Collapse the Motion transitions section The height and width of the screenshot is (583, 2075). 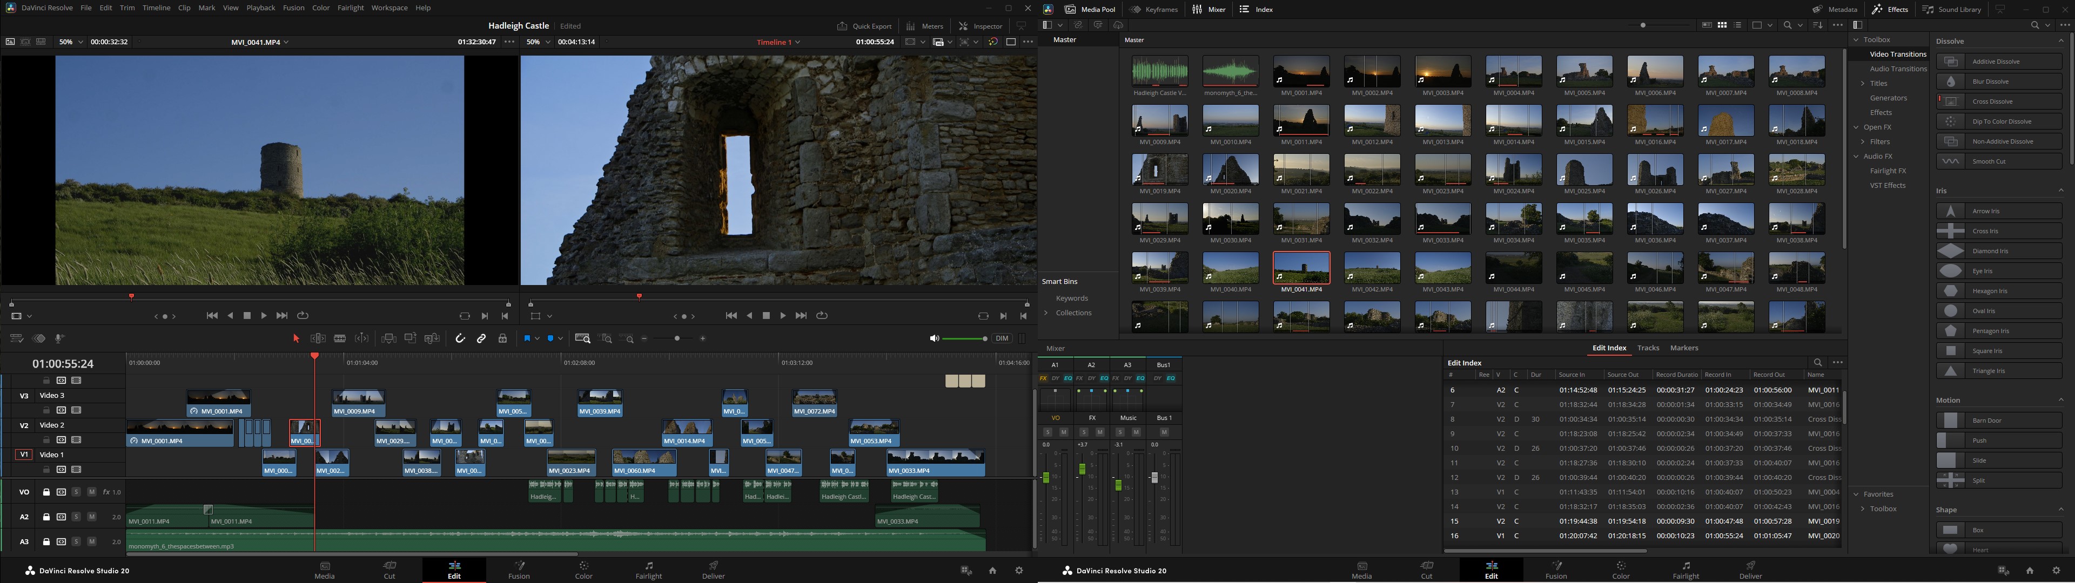click(x=2061, y=400)
